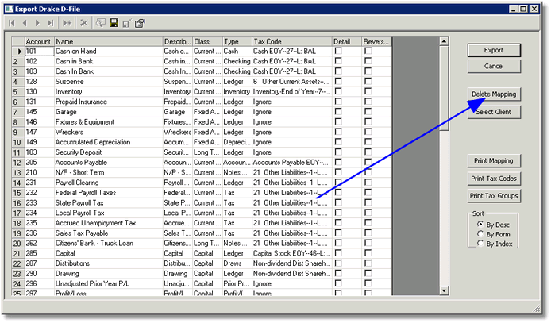Image resolution: width=551 pixels, height=323 pixels.
Task: Click 'Security Deposit' name cell
Action: click(108, 152)
